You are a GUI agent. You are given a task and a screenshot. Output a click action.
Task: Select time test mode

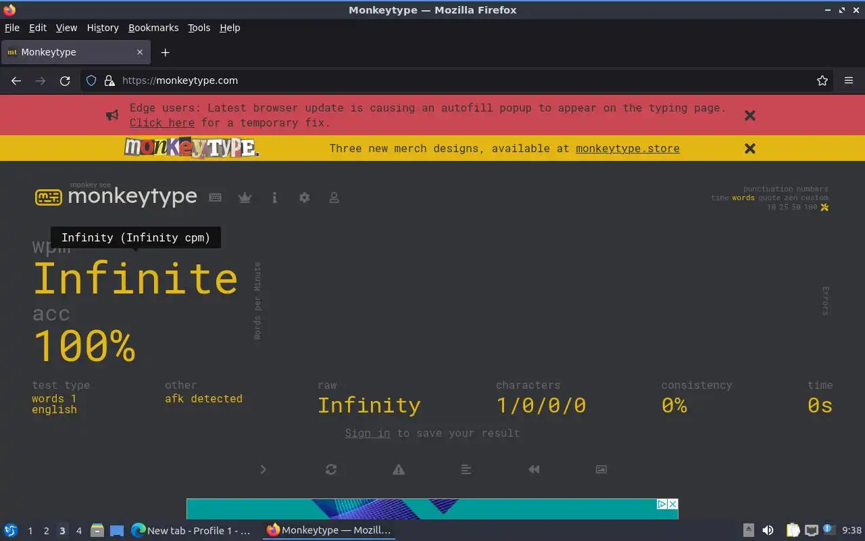(x=720, y=198)
